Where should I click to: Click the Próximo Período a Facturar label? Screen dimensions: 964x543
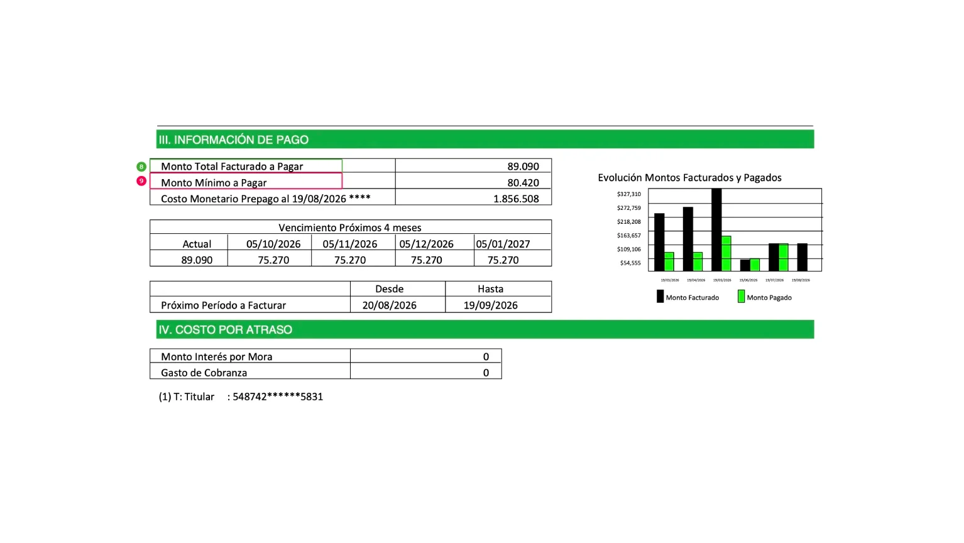223,305
